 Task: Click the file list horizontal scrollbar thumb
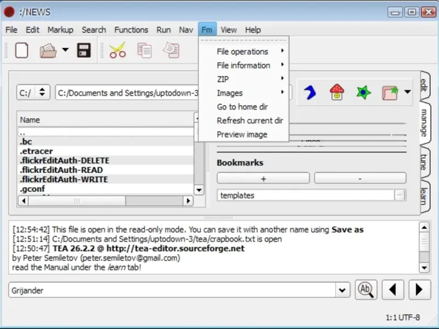tap(77, 201)
